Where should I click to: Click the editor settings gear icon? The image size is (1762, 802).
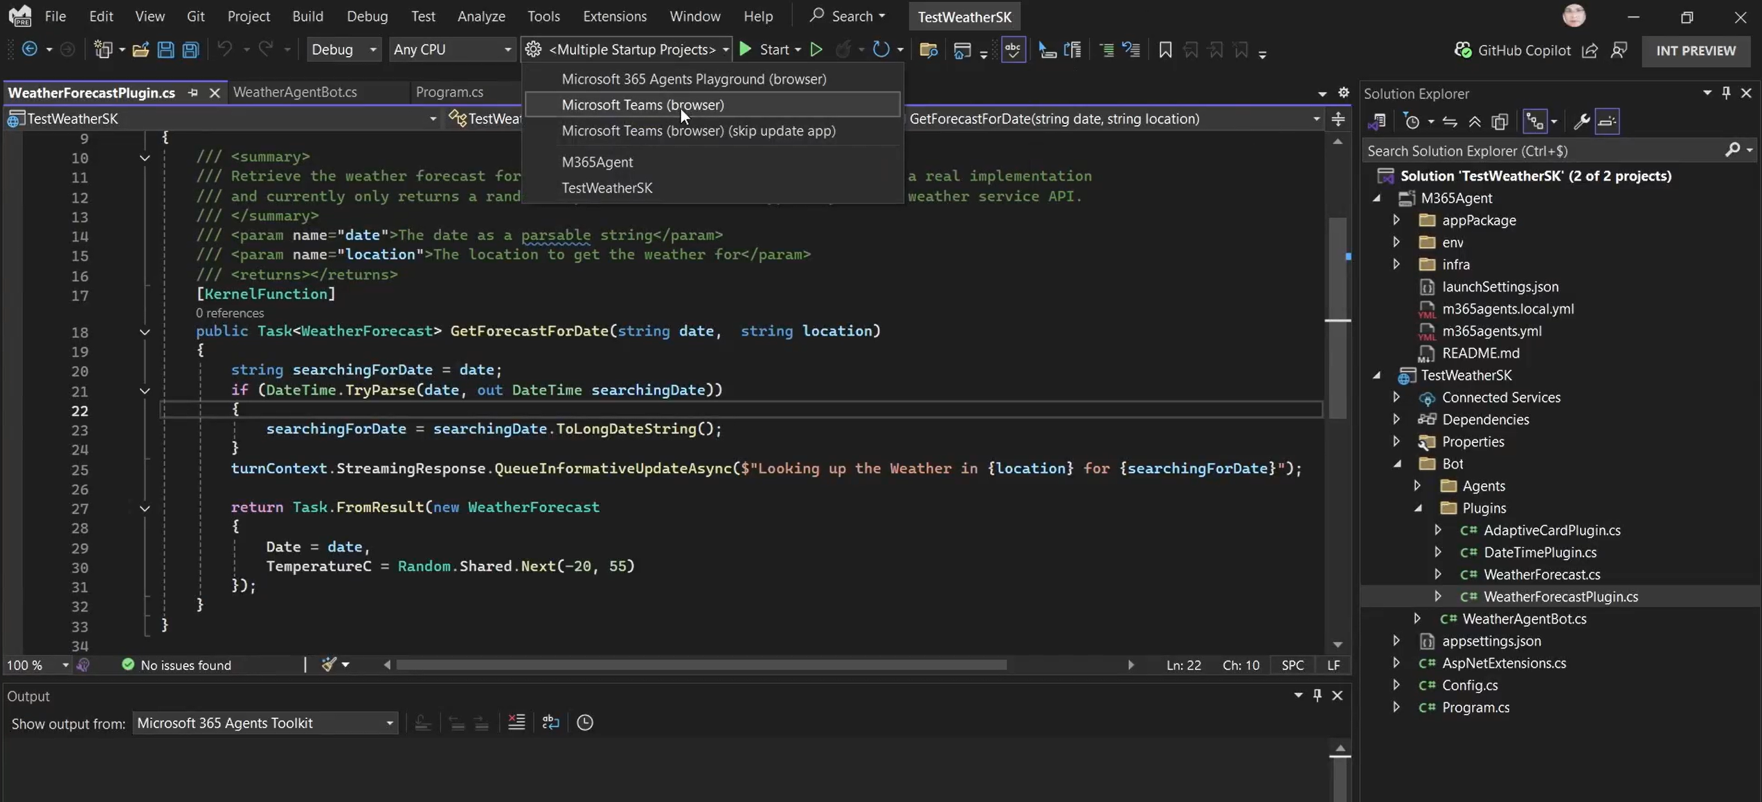click(x=1344, y=93)
